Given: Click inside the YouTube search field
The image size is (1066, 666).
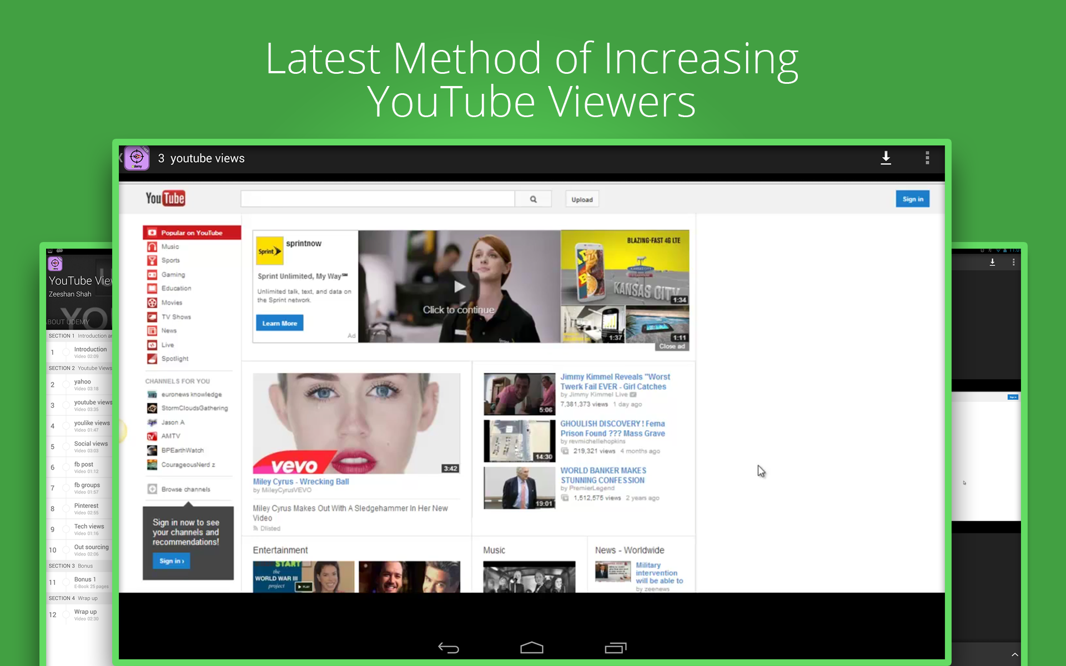Looking at the screenshot, I should pos(378,199).
